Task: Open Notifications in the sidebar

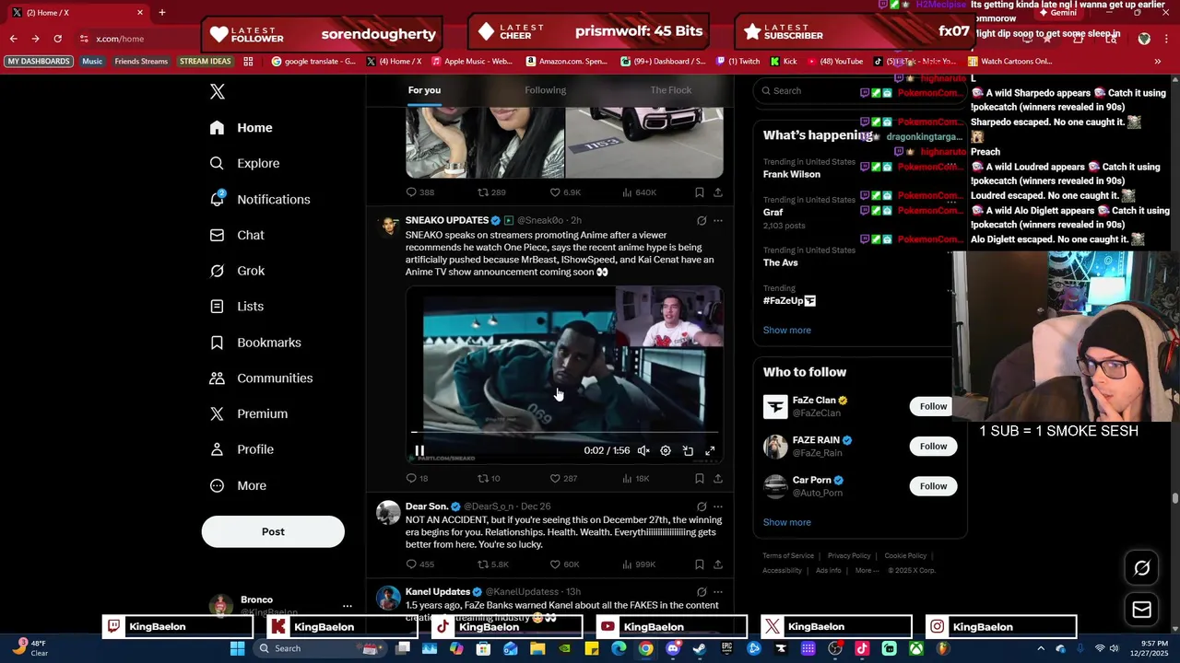Action: pos(260,199)
